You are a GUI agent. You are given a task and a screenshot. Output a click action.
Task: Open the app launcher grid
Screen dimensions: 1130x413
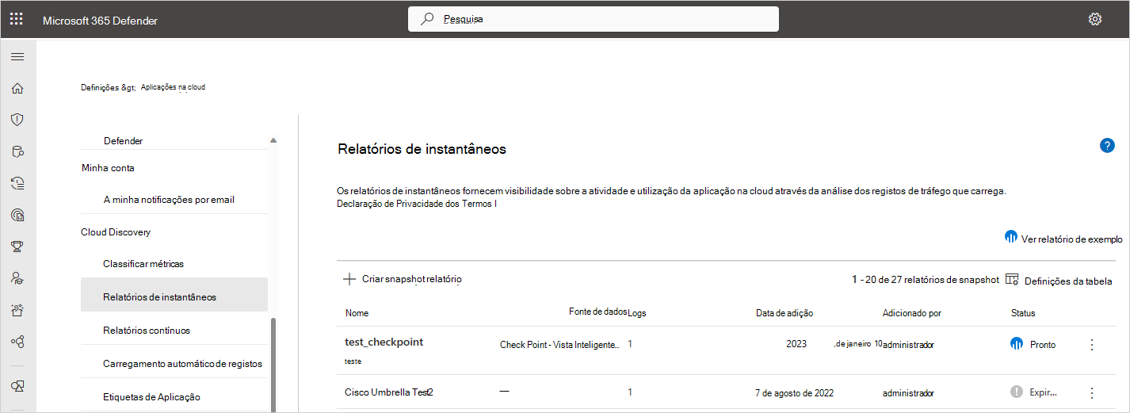[x=17, y=19]
